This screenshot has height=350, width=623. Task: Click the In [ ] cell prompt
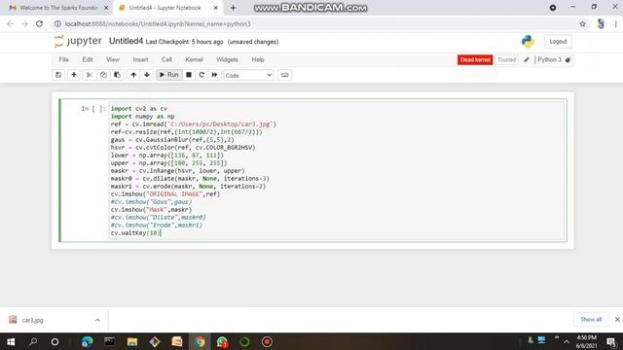[93, 108]
